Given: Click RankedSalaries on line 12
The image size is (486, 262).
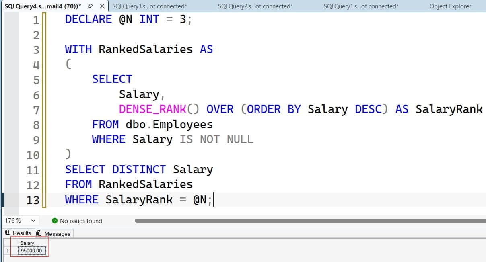Looking at the screenshot, I should click(x=146, y=184).
